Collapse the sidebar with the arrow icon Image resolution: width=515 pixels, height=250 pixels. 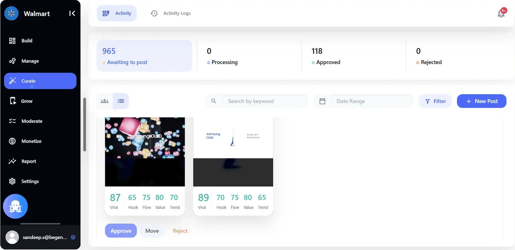72,13
